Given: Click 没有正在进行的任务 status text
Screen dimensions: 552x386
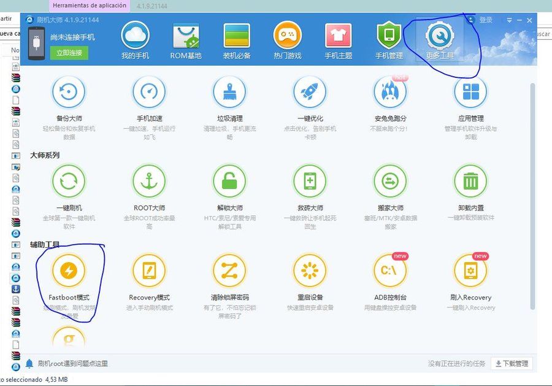Looking at the screenshot, I should pos(456,363).
